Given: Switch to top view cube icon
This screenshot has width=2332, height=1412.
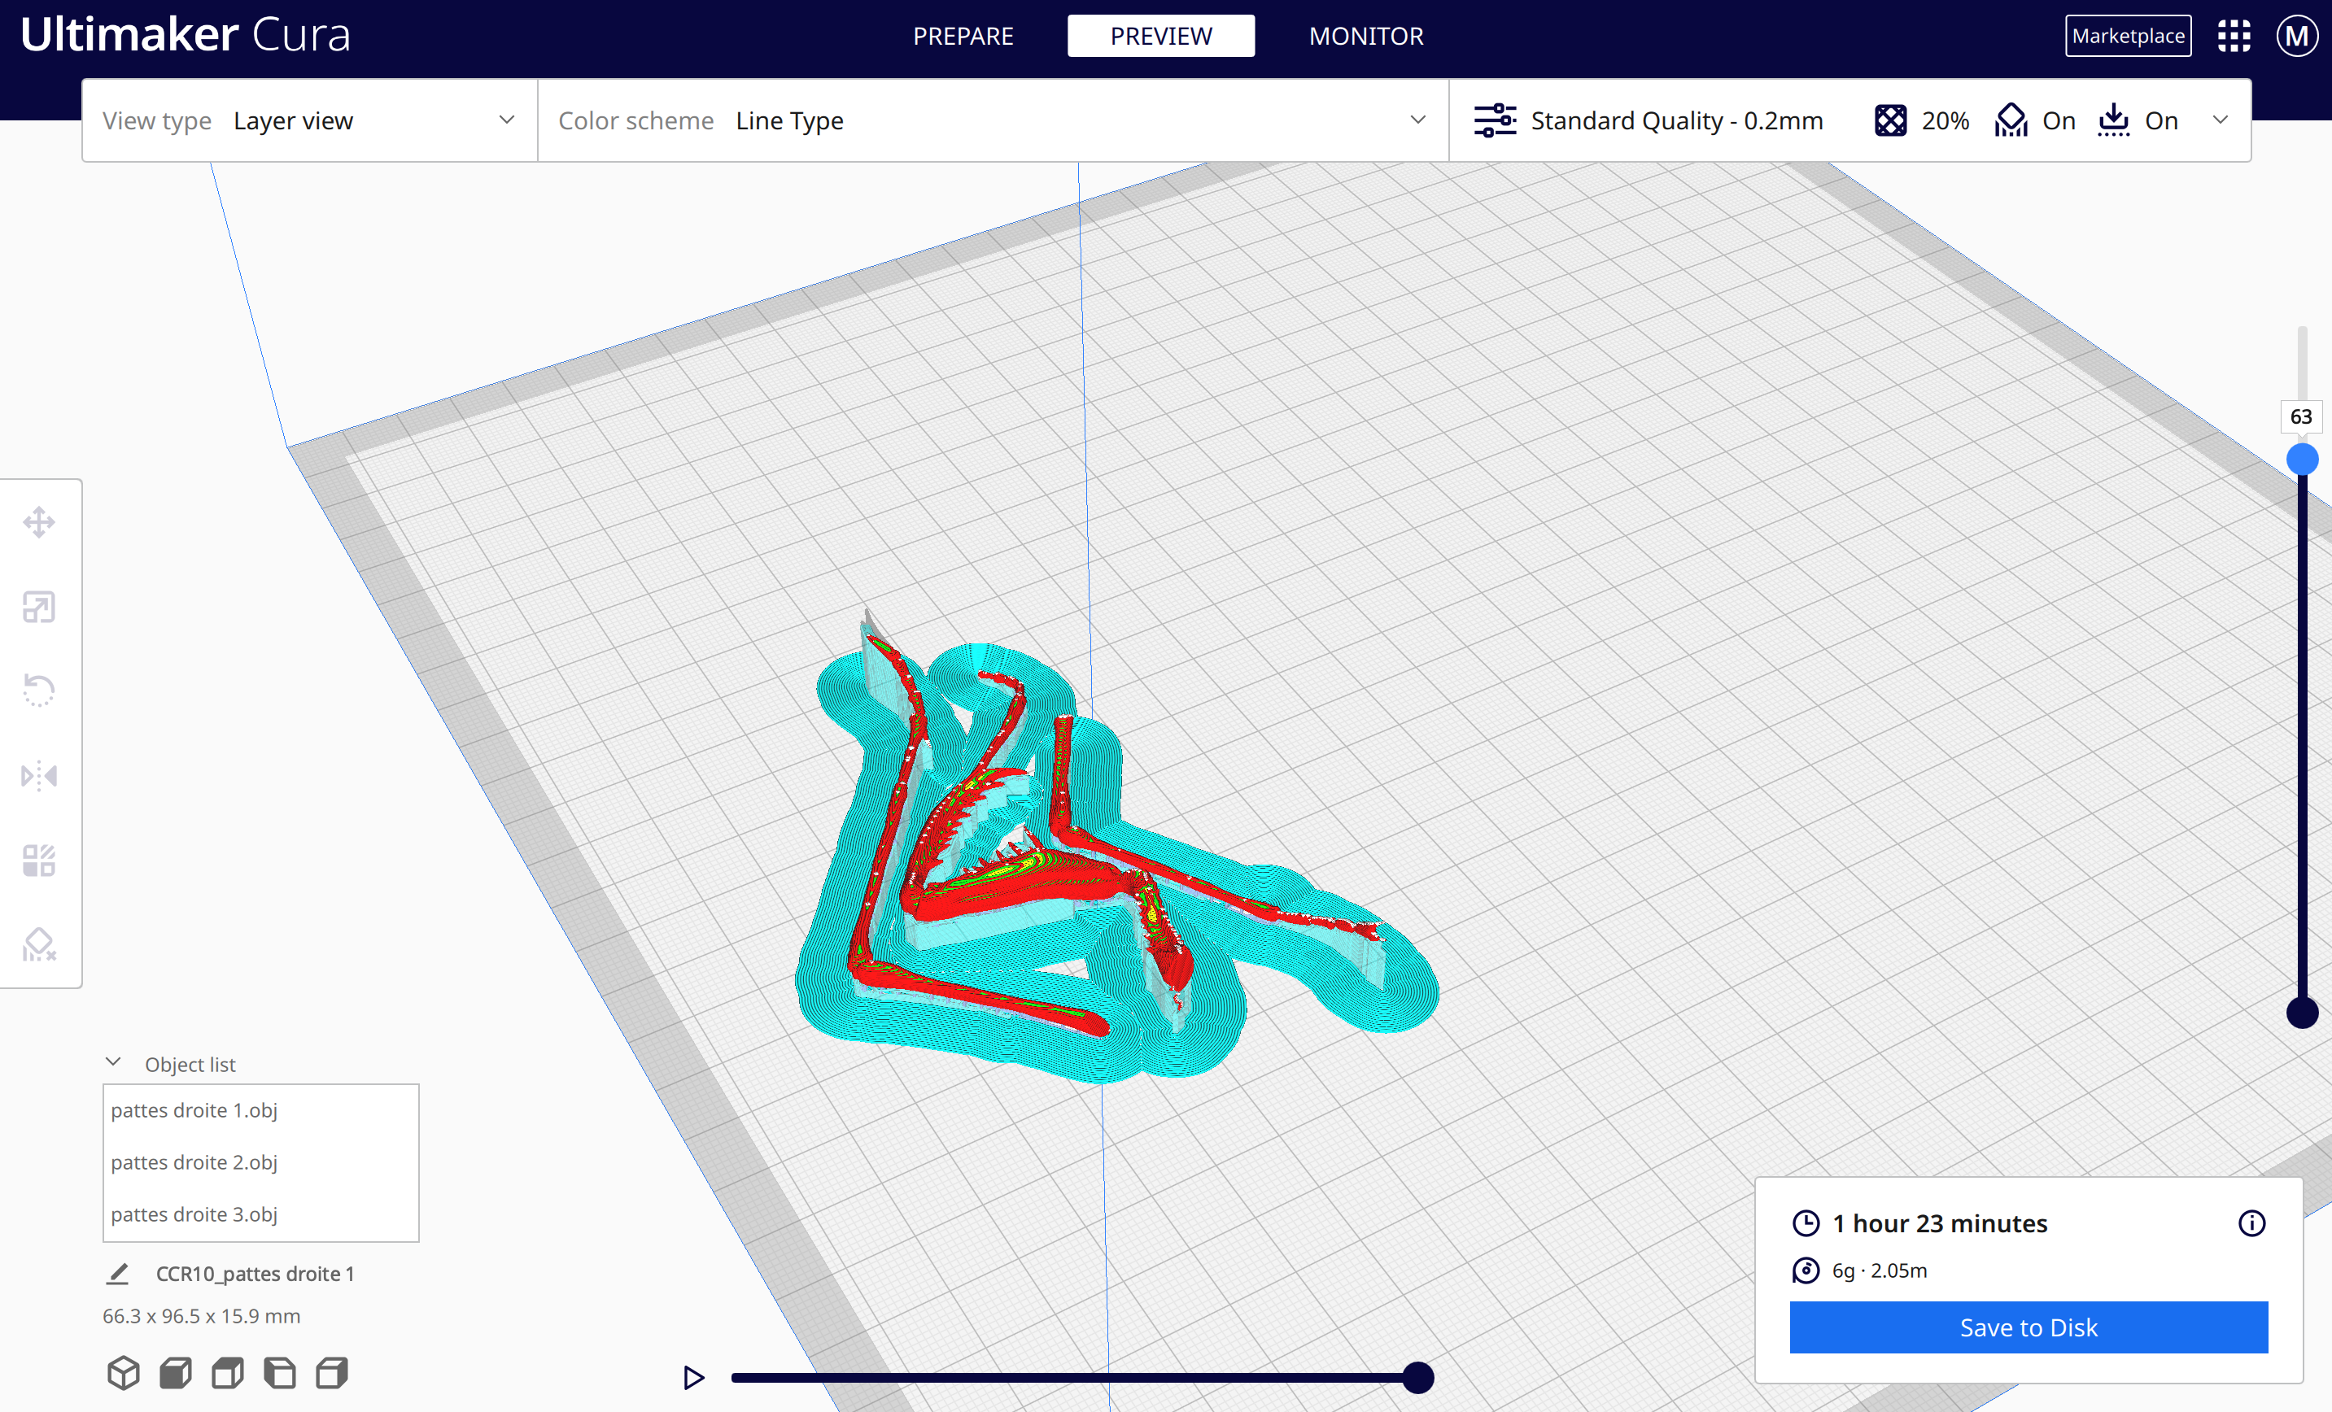Looking at the screenshot, I should (227, 1372).
